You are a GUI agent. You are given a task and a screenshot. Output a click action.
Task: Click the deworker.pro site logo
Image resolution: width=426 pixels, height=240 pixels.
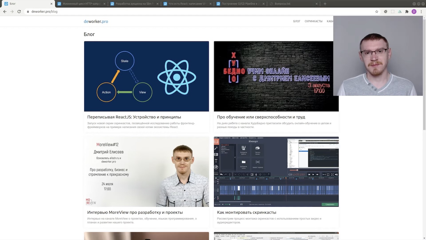coord(96,21)
